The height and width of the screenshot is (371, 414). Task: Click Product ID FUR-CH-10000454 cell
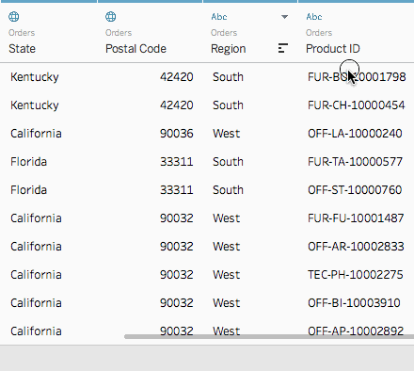click(x=357, y=105)
